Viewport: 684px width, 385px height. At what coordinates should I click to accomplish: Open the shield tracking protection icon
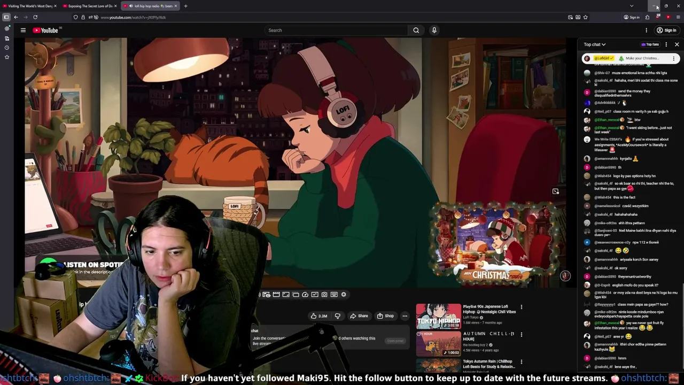click(75, 17)
